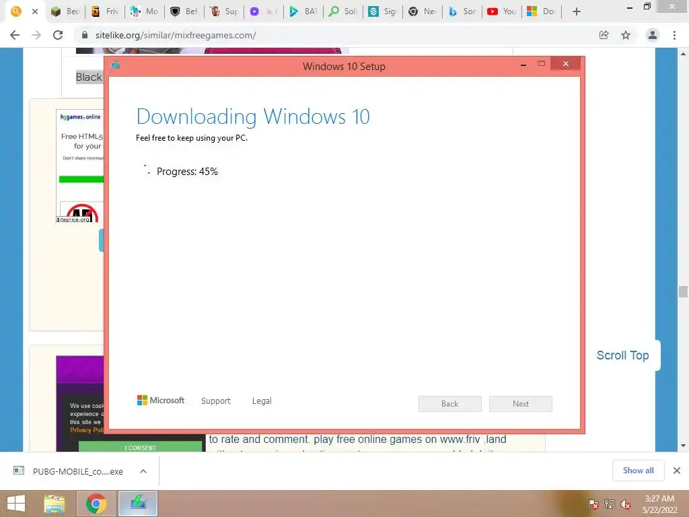Click the browser back arrow

pos(15,35)
